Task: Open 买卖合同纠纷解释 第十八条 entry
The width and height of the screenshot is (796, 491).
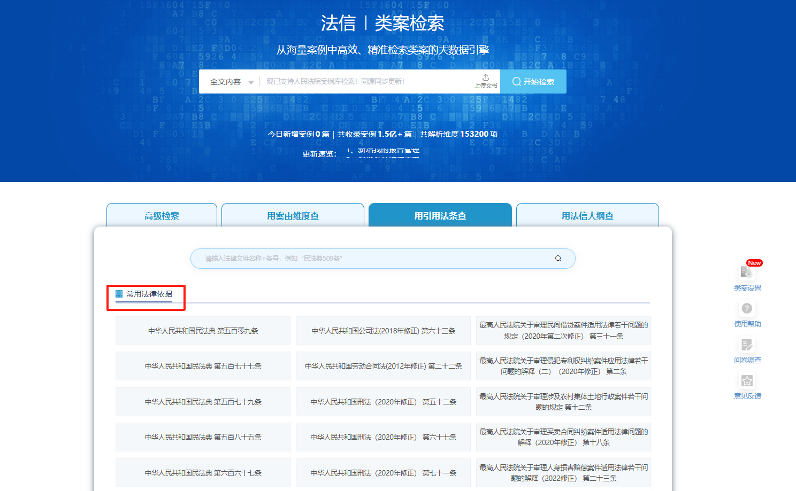Action: (563, 437)
